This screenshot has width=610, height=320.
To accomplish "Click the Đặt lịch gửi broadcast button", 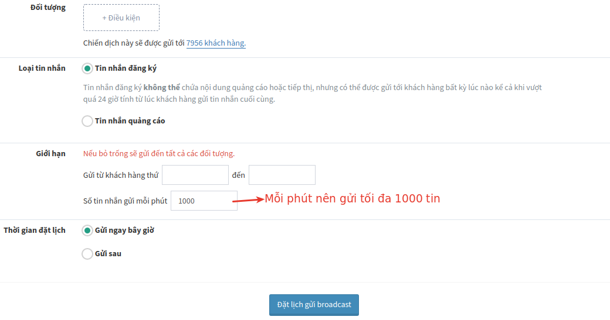I will (314, 305).
